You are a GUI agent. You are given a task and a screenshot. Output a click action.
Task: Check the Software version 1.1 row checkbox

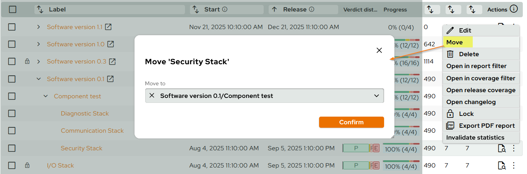[12, 27]
